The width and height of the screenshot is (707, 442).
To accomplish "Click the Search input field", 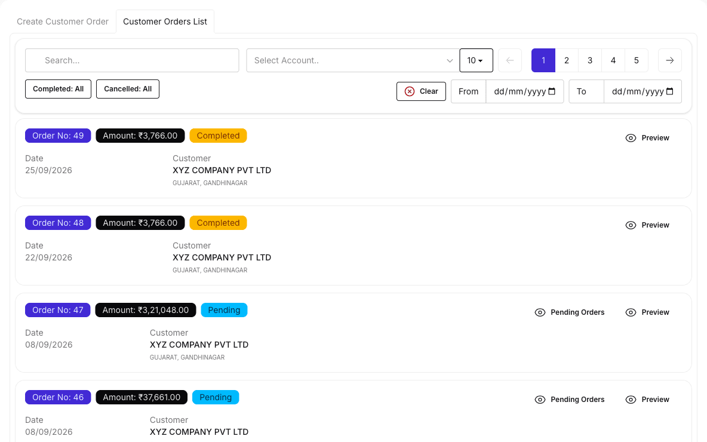I will [132, 60].
